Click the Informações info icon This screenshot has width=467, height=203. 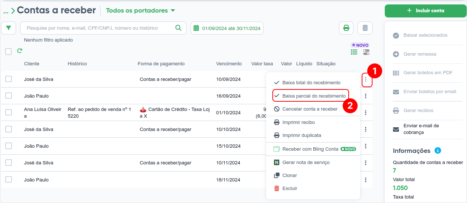click(x=438, y=151)
